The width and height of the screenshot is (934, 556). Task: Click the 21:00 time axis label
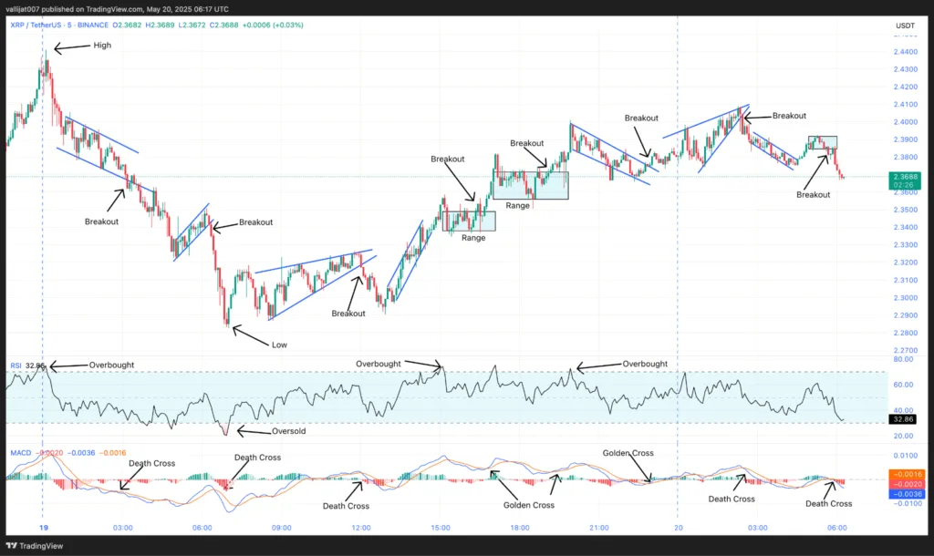[599, 528]
